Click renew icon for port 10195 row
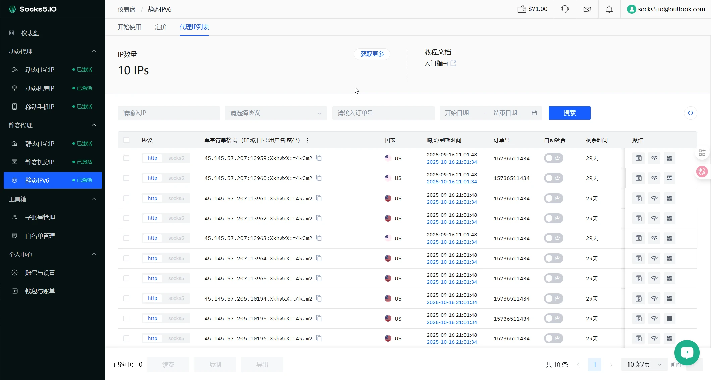Viewport: 711px width, 380px height. point(639,318)
